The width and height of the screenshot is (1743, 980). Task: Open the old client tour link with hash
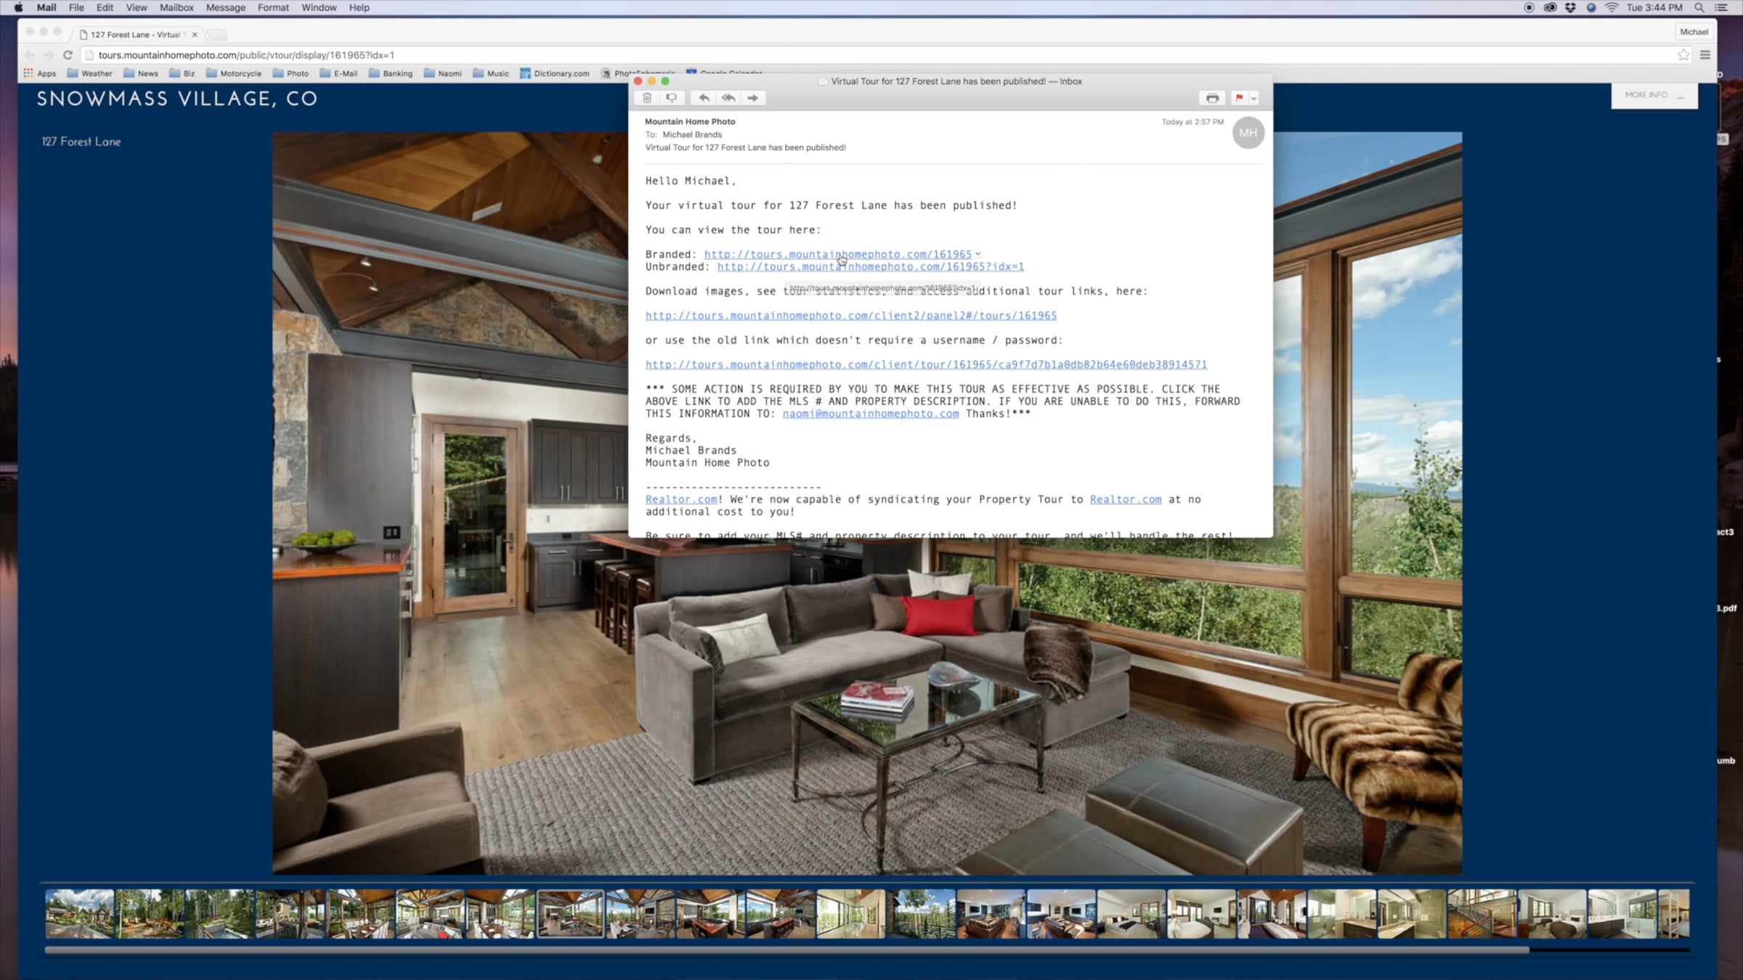(926, 364)
